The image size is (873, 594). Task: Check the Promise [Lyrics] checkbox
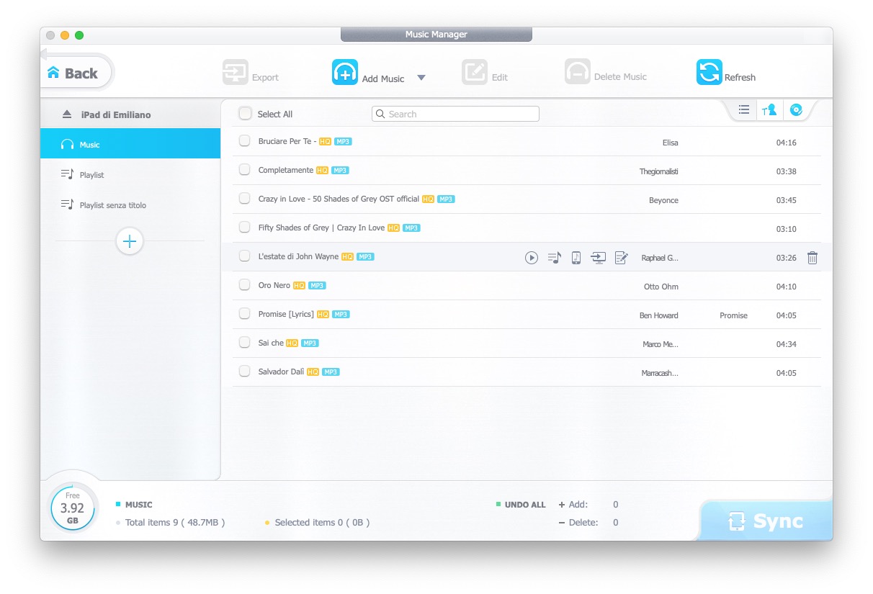click(x=245, y=314)
